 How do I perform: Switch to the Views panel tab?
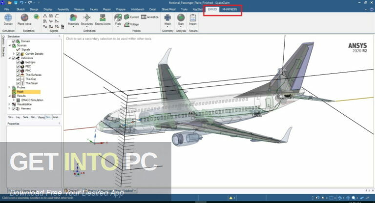click(x=41, y=117)
